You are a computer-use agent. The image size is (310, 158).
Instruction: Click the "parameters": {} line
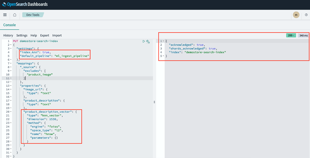(x=44, y=138)
